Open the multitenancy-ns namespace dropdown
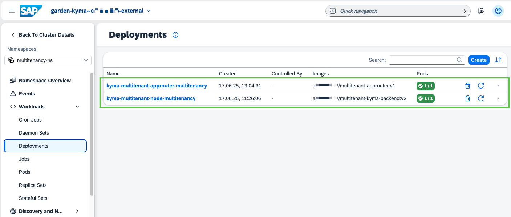The width and height of the screenshot is (511, 217). point(48,60)
